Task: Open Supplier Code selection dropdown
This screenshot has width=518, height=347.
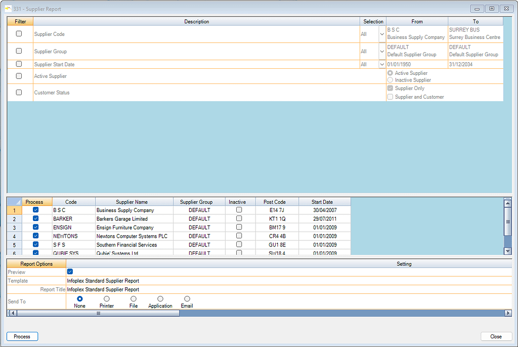Action: (382, 34)
